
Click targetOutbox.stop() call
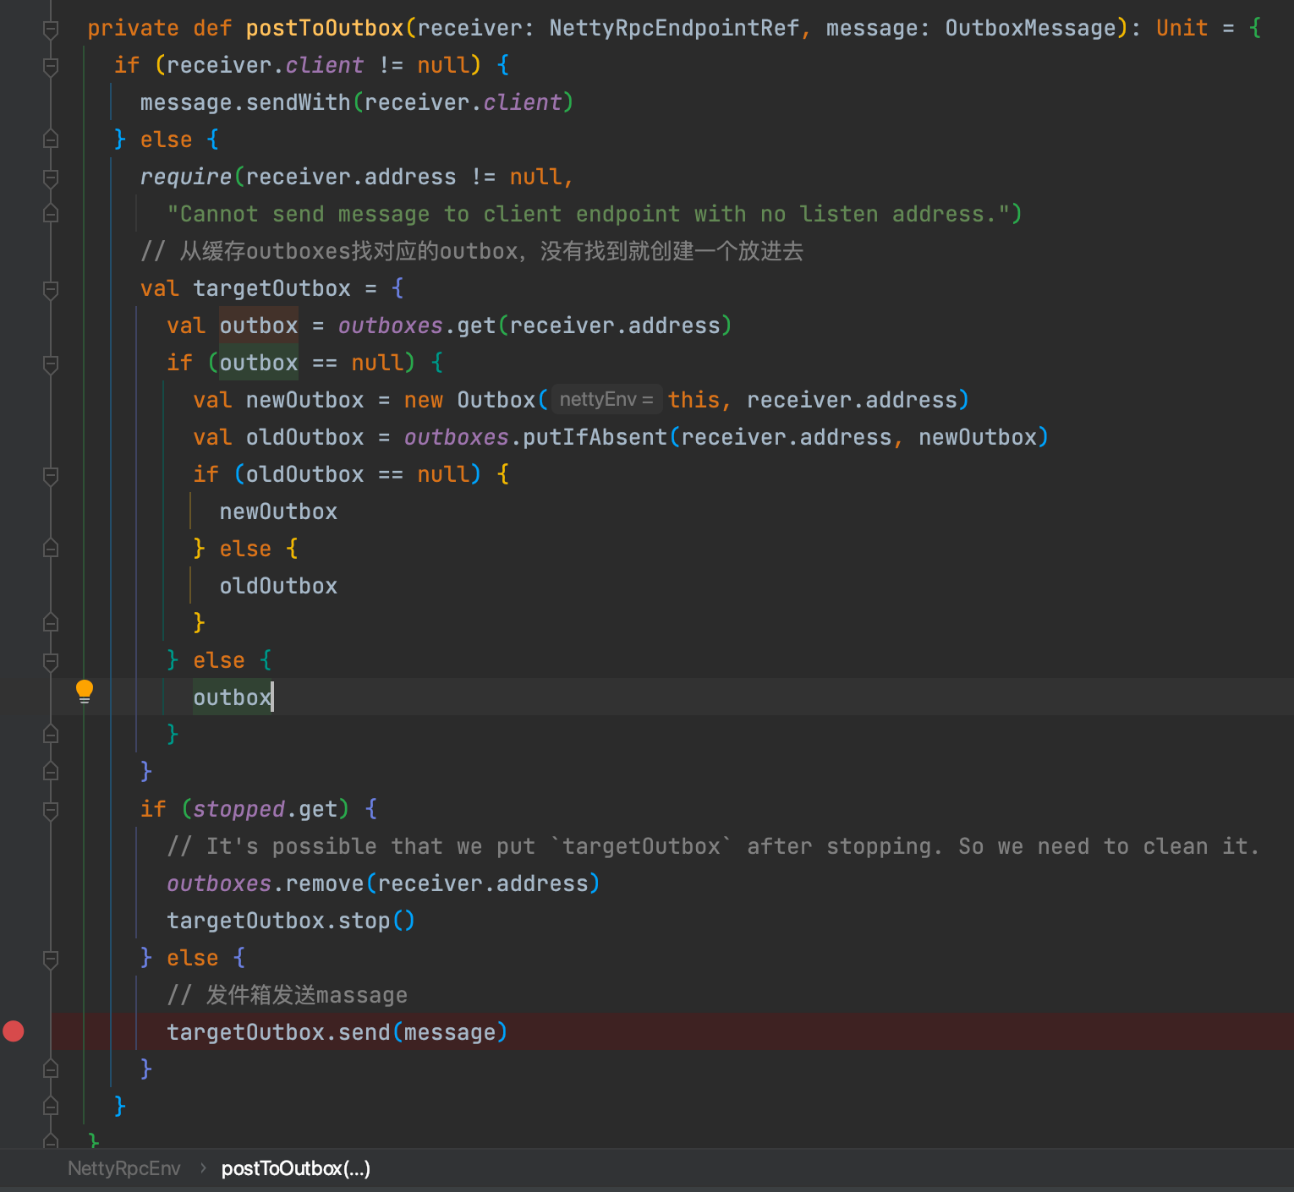[x=291, y=921]
